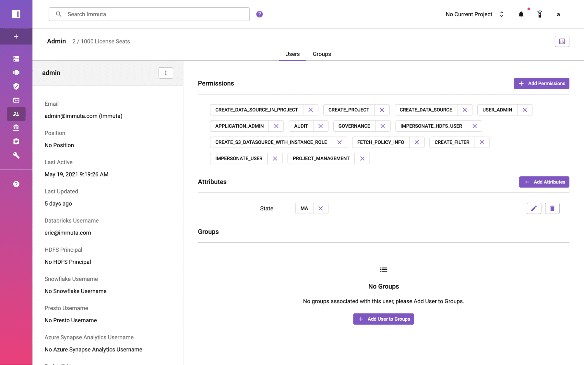
Task: Edit the State attribute pencil icon
Action: point(534,208)
